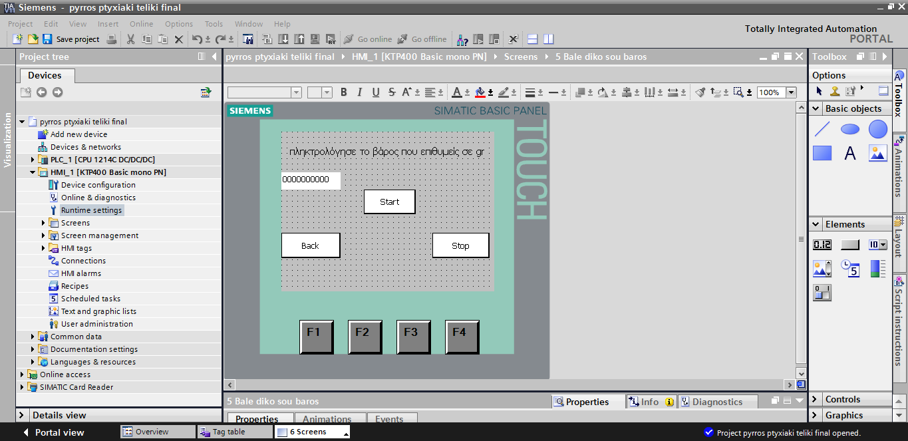Click the line color pen swatch
908x441 pixels.
pos(504,92)
